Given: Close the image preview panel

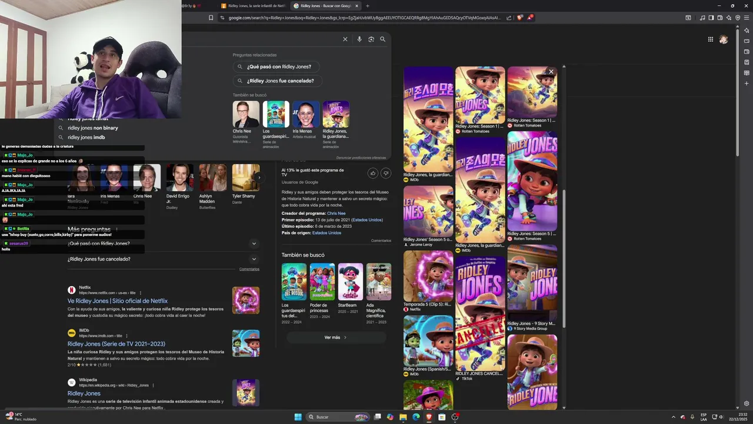Looking at the screenshot, I should tap(551, 72).
